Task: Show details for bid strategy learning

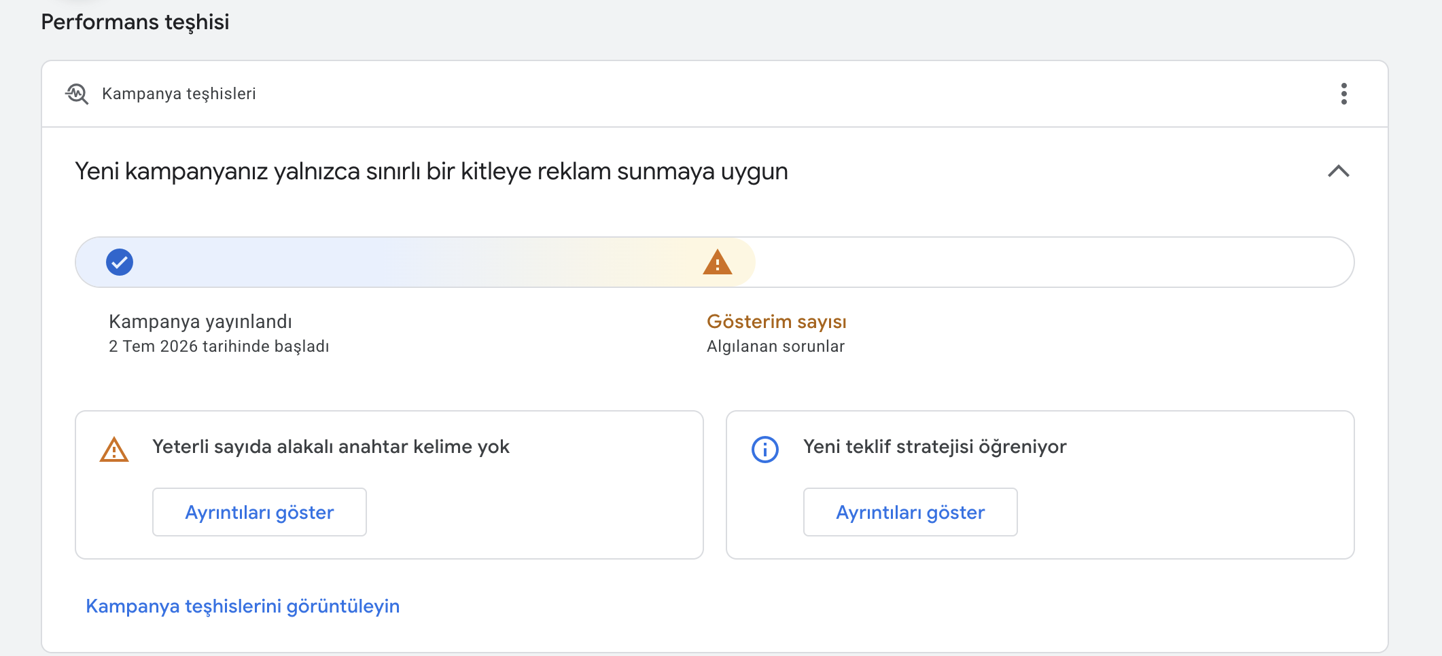Action: [x=910, y=512]
